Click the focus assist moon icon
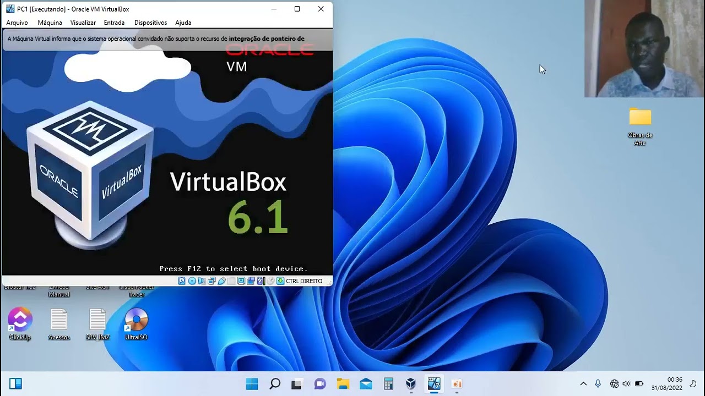The height and width of the screenshot is (396, 705). [x=693, y=383]
